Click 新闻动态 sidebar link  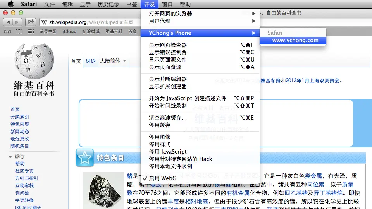[20, 131]
